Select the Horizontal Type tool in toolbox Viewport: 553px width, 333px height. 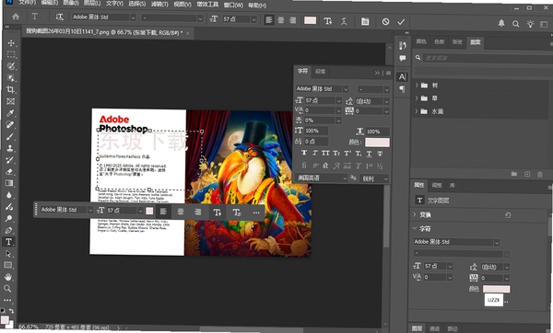click(x=9, y=242)
